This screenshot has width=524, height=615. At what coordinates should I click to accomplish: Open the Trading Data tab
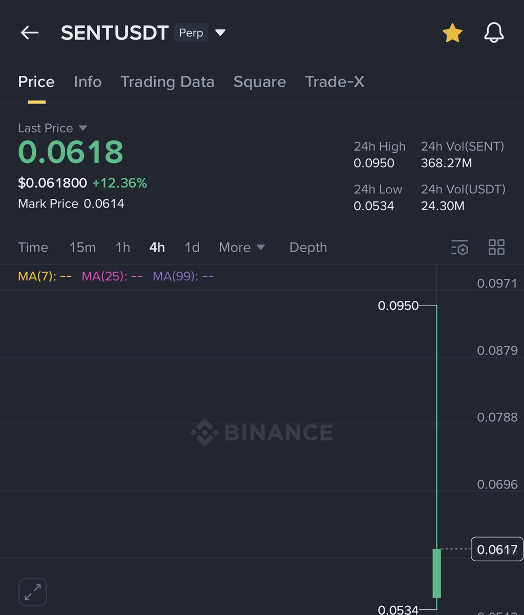tap(167, 81)
